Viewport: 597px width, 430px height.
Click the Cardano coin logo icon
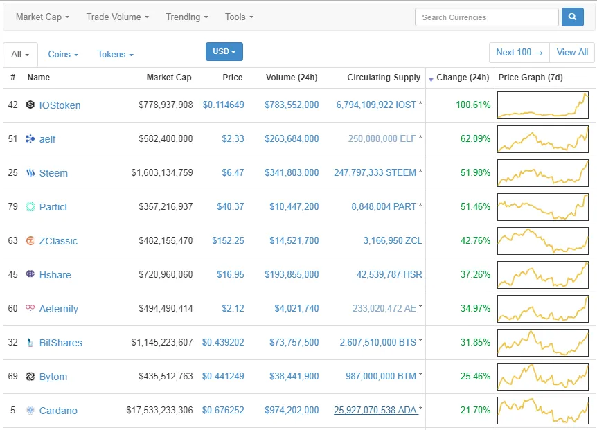pyautogui.click(x=30, y=410)
